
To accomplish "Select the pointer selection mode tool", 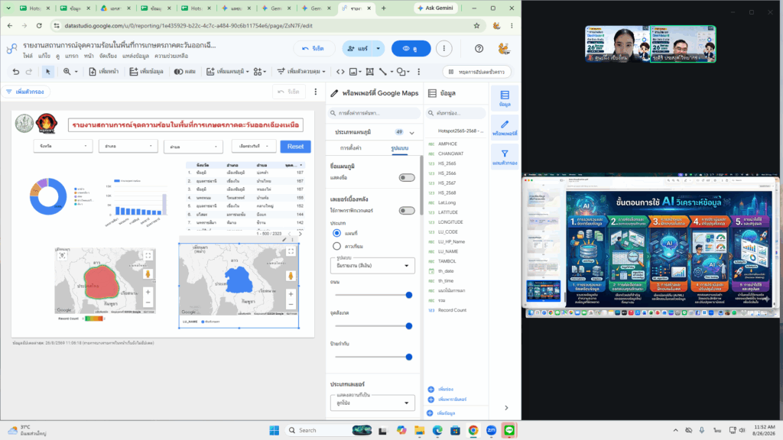I will click(x=48, y=72).
